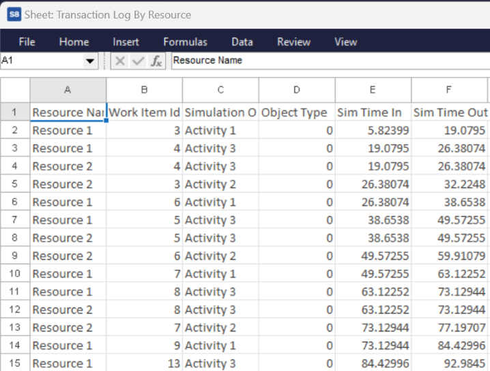Select the Work Item Id header cell
This screenshot has width=490, height=371.
144,112
